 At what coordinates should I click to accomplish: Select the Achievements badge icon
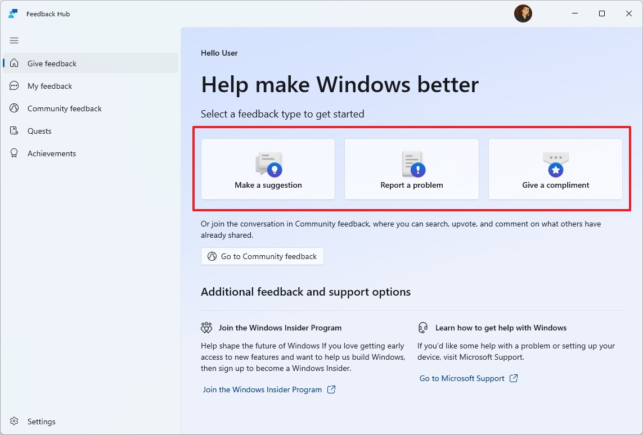(15, 153)
